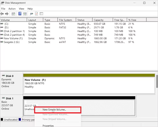Image resolution: width=158 pixels, height=127 pixels.
Task: Sort by the Status column header
Action: pyautogui.click(x=84, y=20)
